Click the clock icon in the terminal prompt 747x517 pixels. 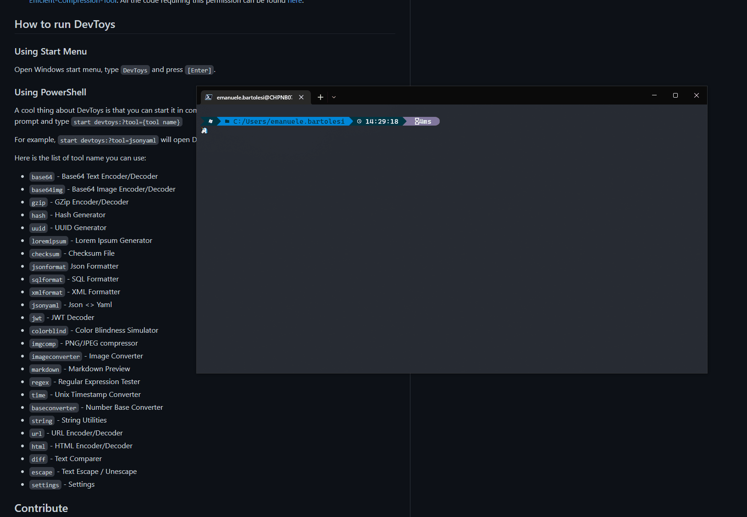(360, 121)
